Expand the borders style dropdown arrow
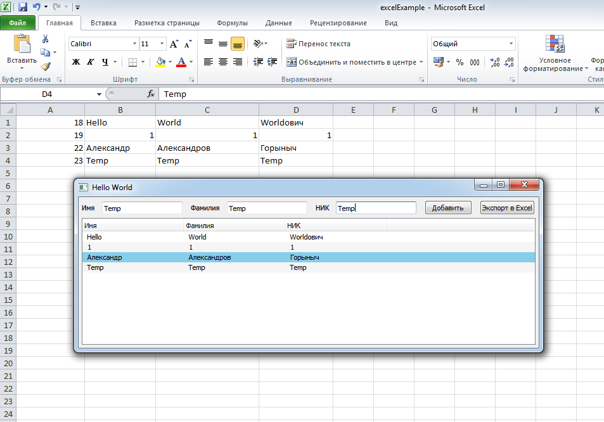Screen dimensions: 604x422 point(143,61)
